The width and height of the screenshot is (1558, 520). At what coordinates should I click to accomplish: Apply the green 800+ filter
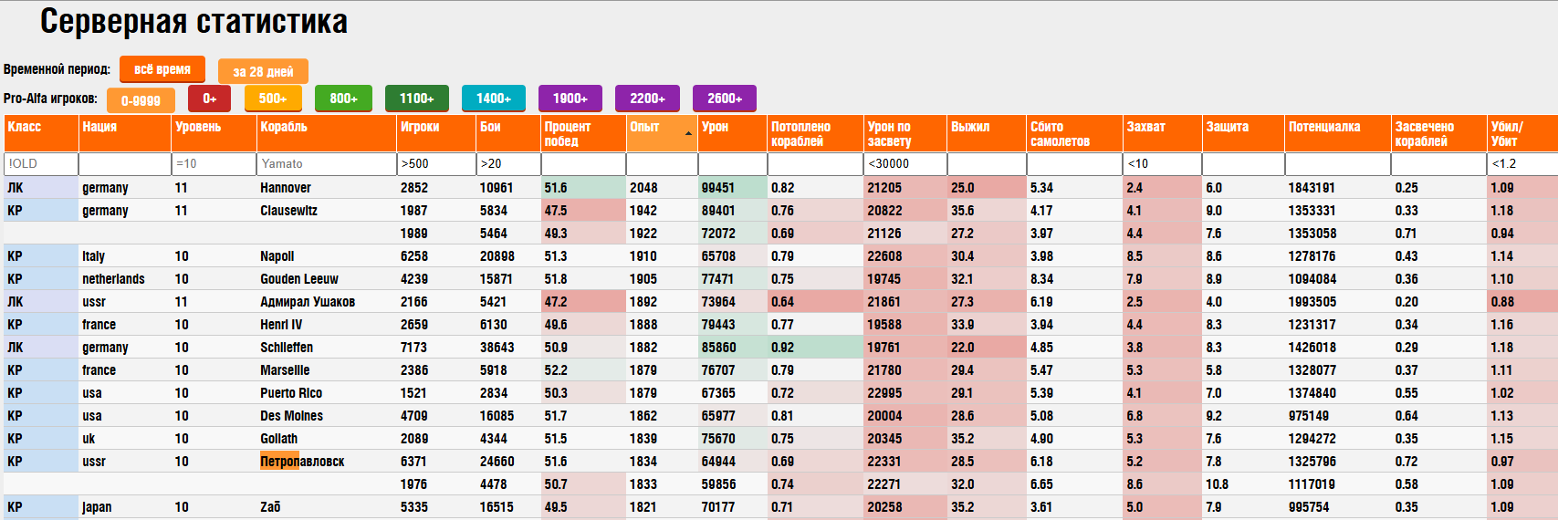[x=343, y=99]
